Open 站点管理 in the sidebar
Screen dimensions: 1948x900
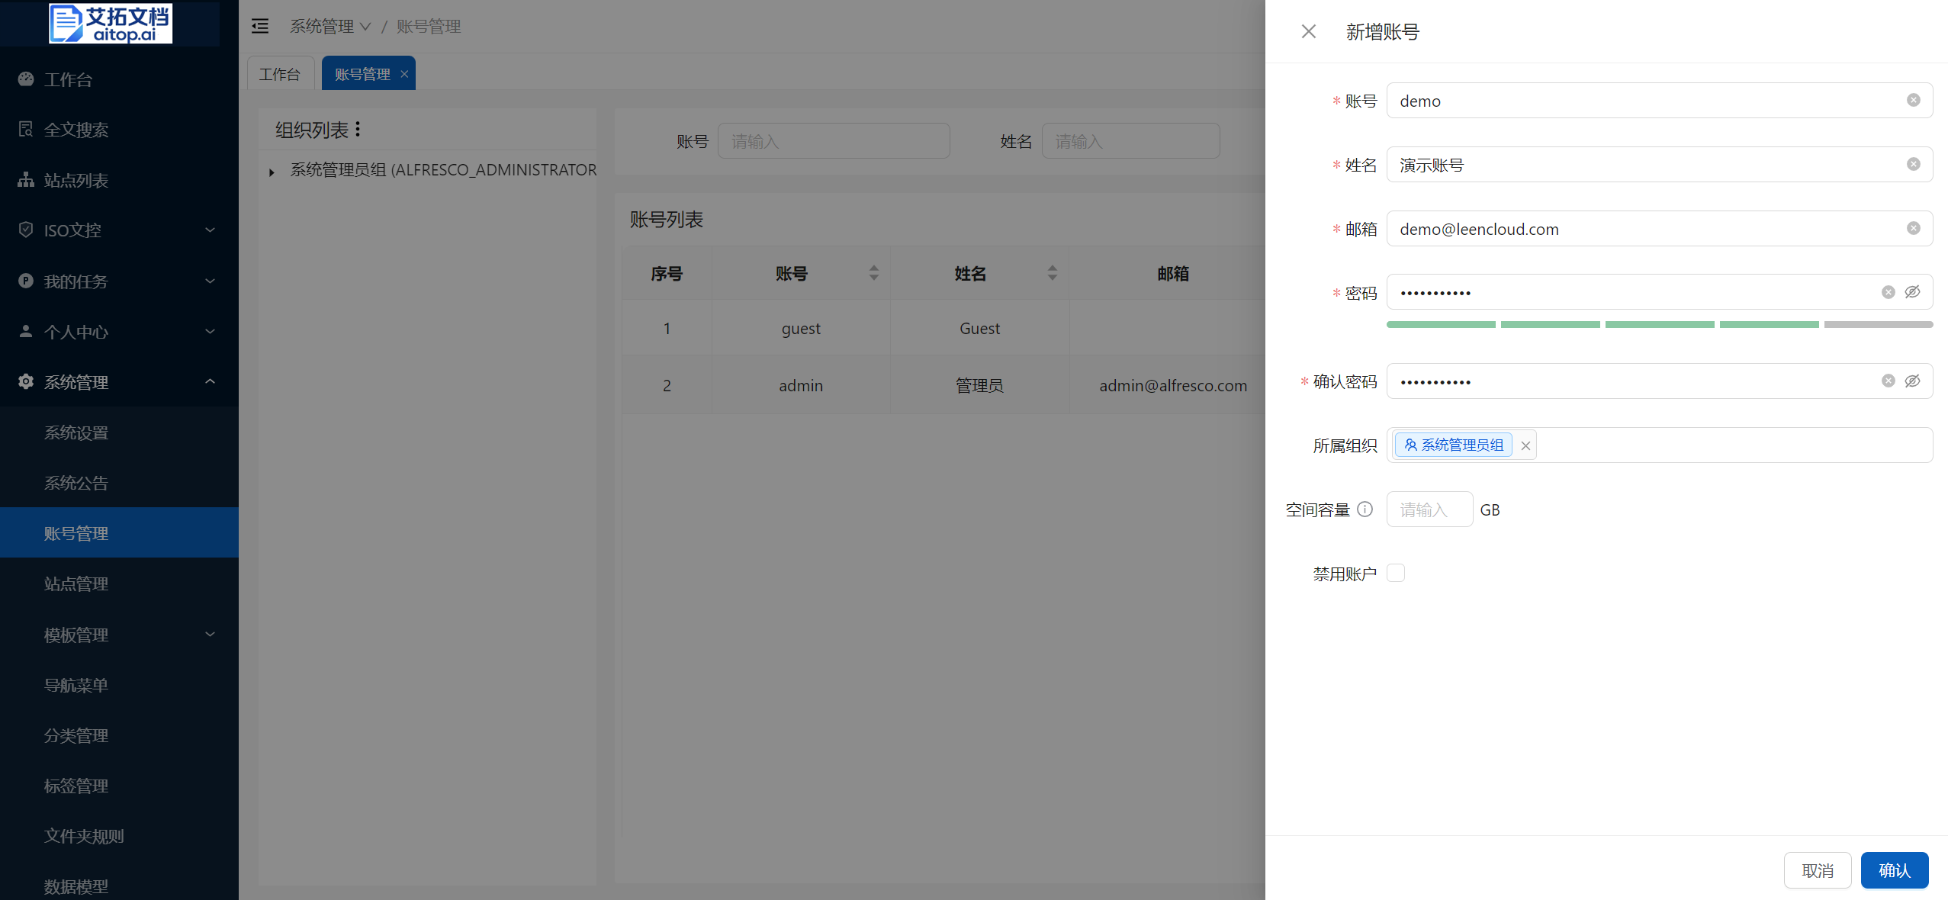pyautogui.click(x=76, y=583)
